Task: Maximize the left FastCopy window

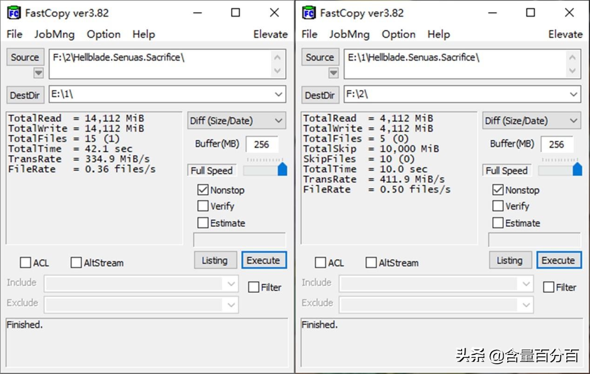Action: point(235,13)
